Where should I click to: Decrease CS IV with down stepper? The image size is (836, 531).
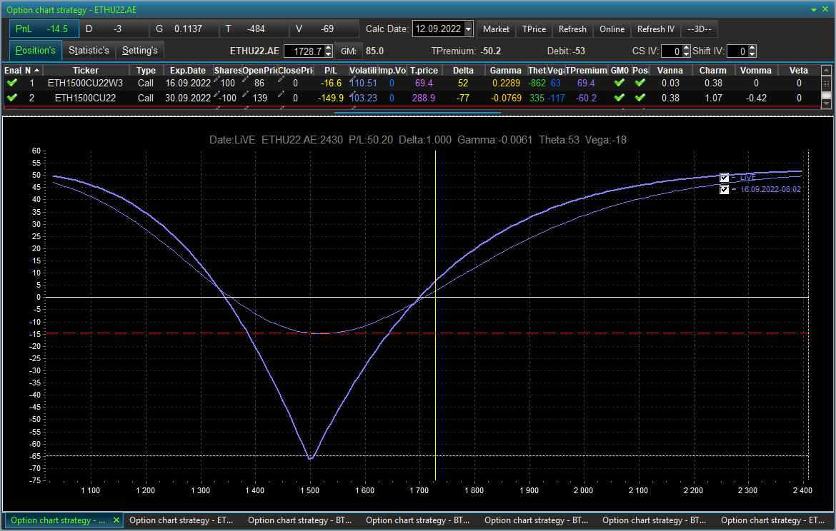686,54
